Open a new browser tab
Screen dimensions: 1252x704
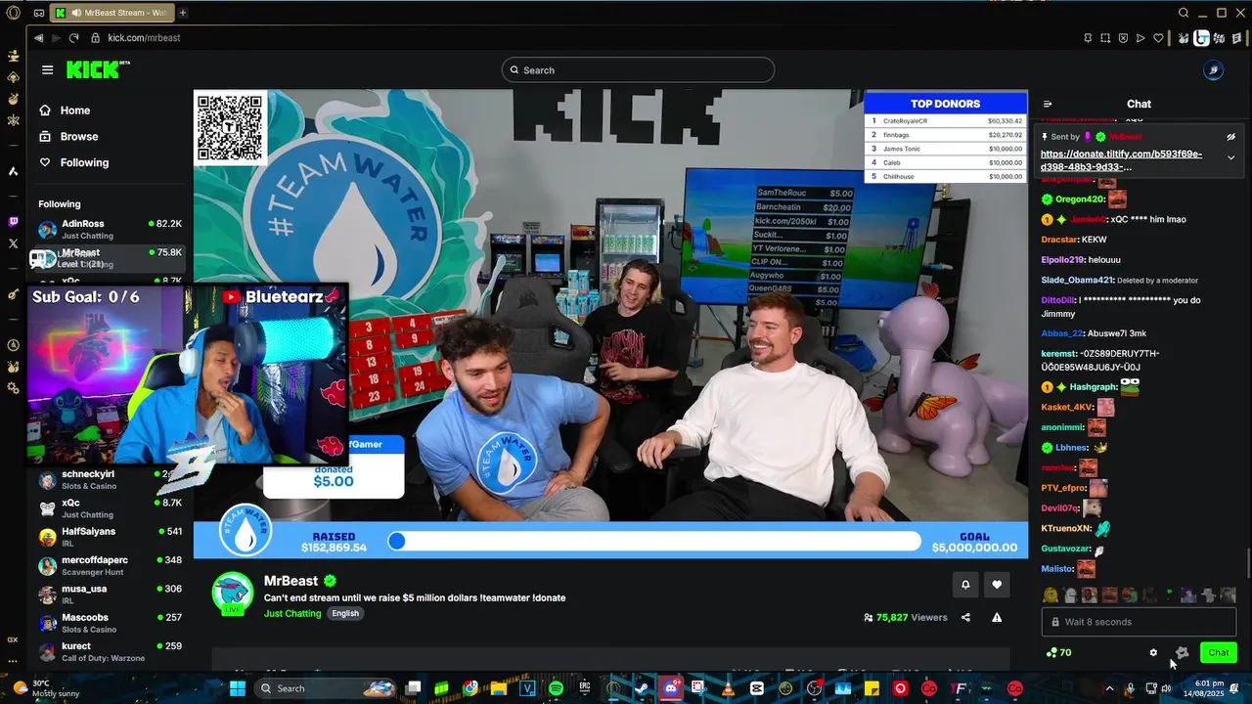(182, 13)
